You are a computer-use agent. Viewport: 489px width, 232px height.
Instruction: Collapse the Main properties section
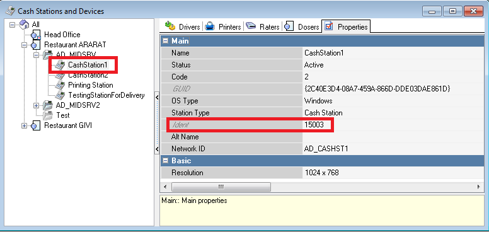(x=165, y=41)
